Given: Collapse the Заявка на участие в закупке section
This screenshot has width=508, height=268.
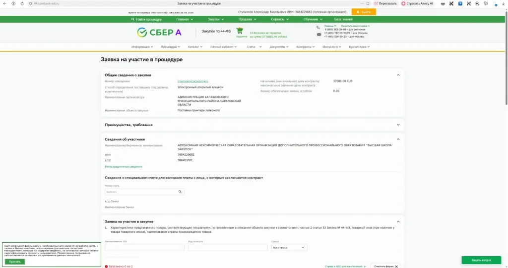Looking at the screenshot, I should click(398, 222).
